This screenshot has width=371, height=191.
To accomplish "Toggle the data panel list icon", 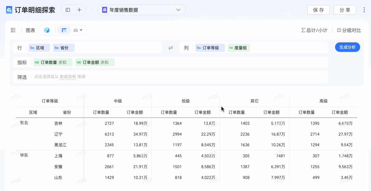I will coord(13,30).
